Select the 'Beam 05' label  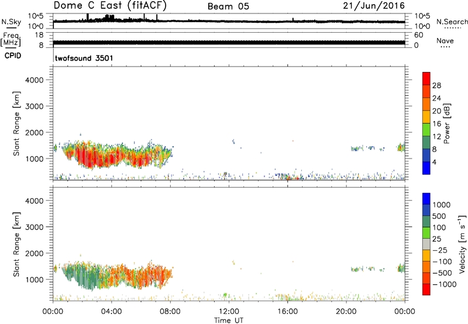point(228,6)
